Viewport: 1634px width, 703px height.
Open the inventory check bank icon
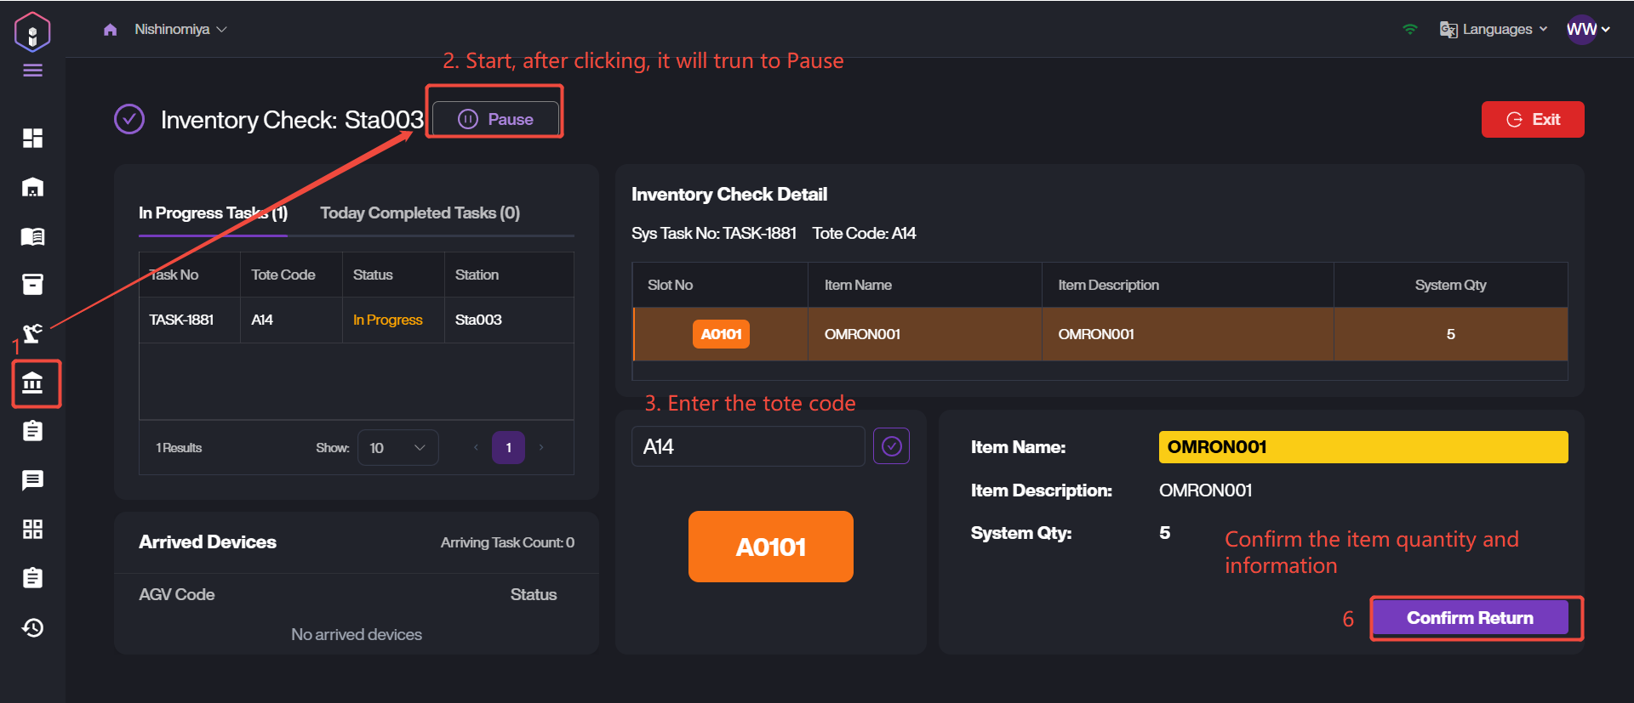(x=33, y=383)
